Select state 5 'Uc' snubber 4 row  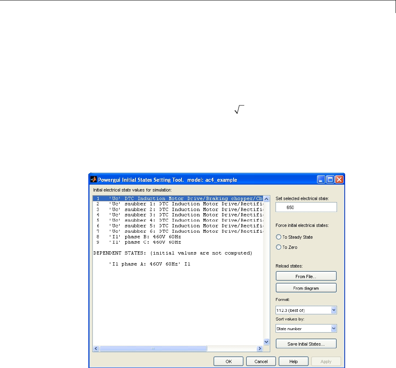(x=178, y=220)
